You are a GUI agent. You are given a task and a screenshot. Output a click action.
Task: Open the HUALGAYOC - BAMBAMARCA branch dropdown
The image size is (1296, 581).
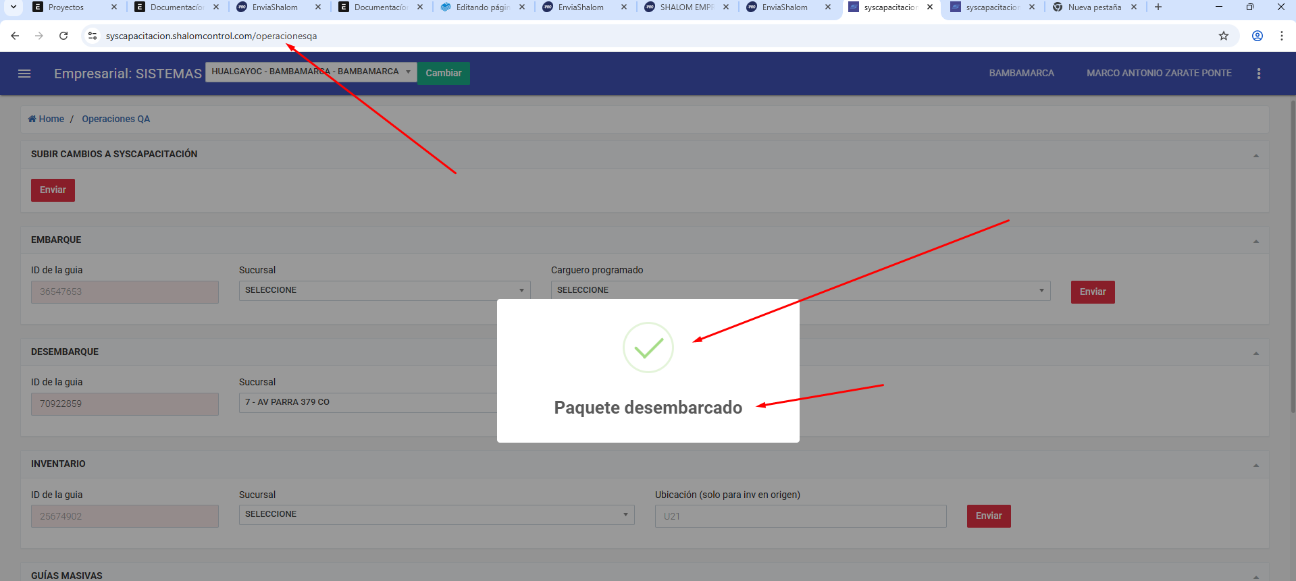(311, 72)
